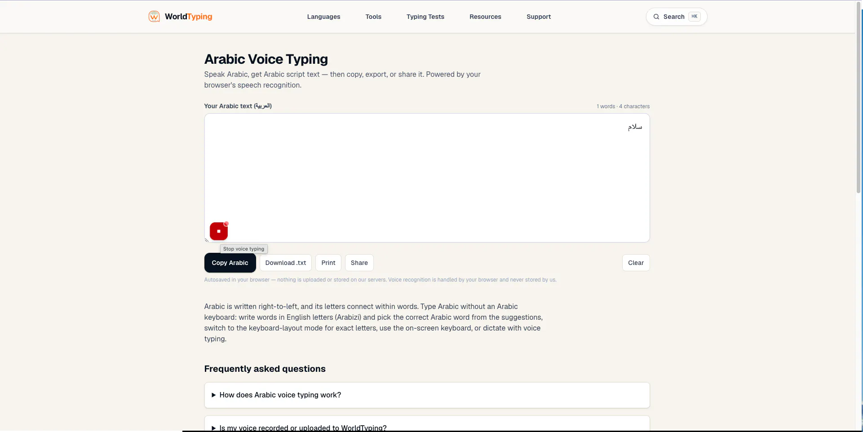Open the Search box in the header

[677, 17]
